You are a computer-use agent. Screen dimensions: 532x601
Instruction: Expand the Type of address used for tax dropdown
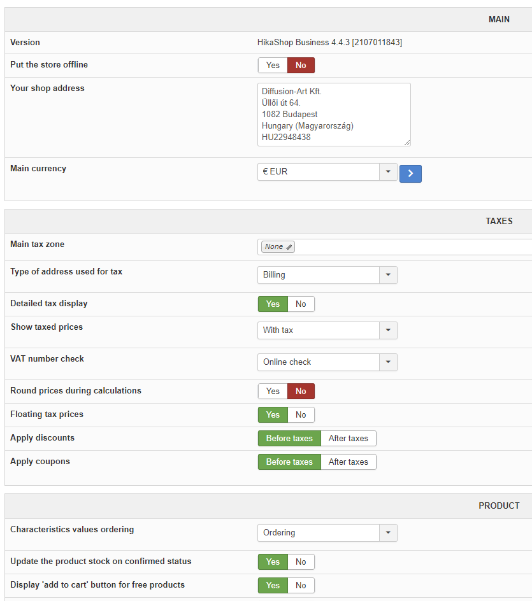tap(327, 275)
